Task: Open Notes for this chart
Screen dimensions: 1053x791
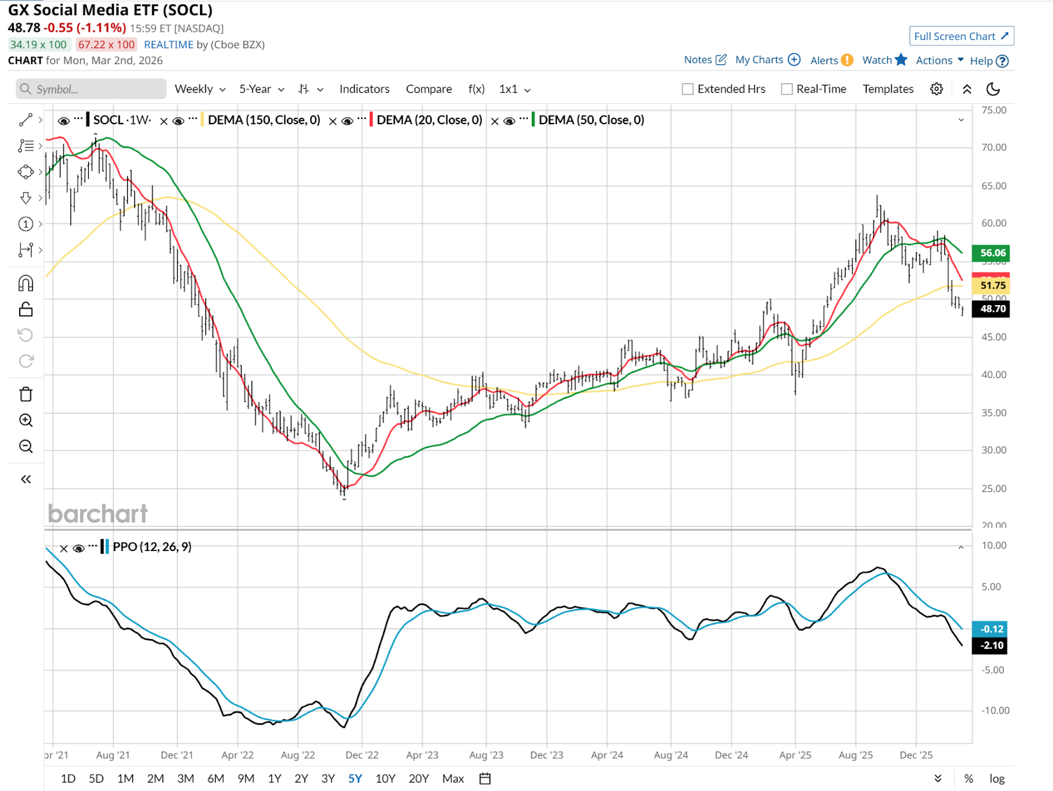Action: (x=706, y=60)
